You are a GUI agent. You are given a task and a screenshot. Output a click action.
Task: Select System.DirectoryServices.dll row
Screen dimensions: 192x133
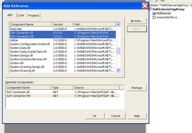point(63,59)
